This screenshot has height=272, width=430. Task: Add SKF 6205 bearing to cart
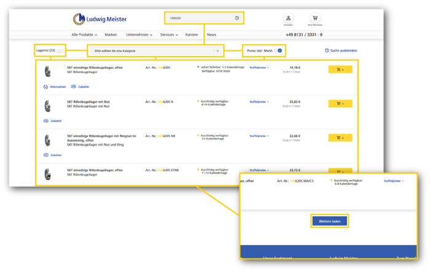pos(340,69)
